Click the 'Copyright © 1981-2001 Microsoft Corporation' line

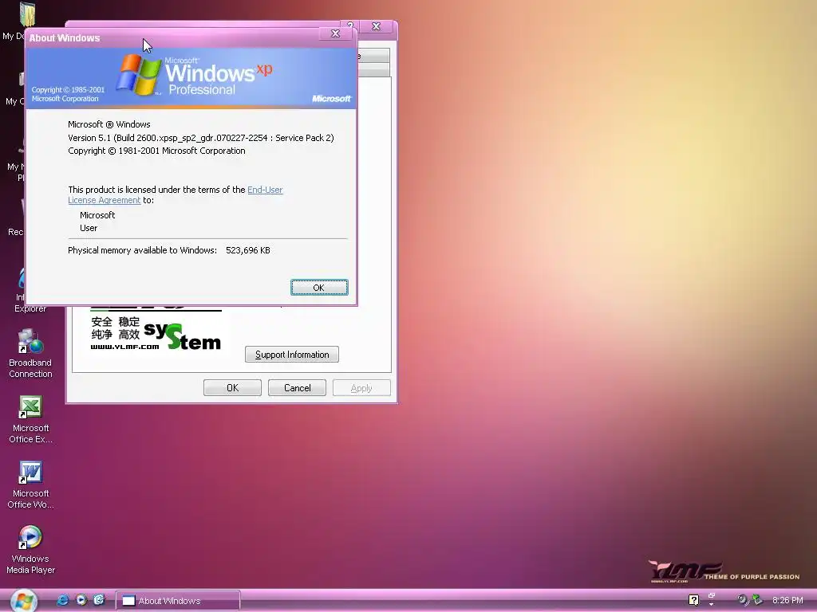click(x=156, y=151)
